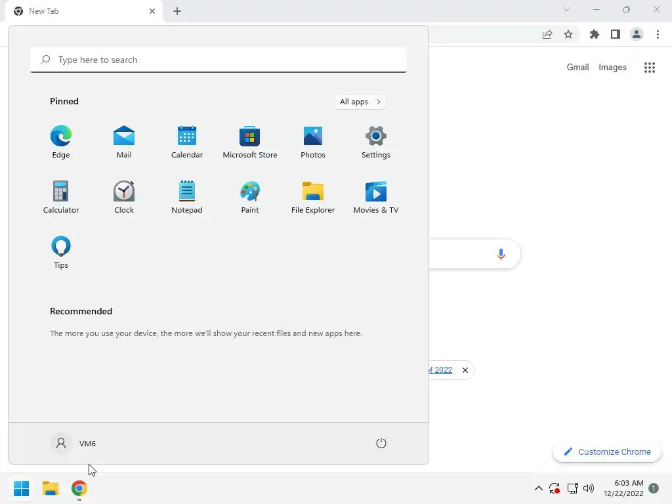Screen dimensions: 672x504
Task: Click the Power button in Start menu
Action: click(381, 443)
